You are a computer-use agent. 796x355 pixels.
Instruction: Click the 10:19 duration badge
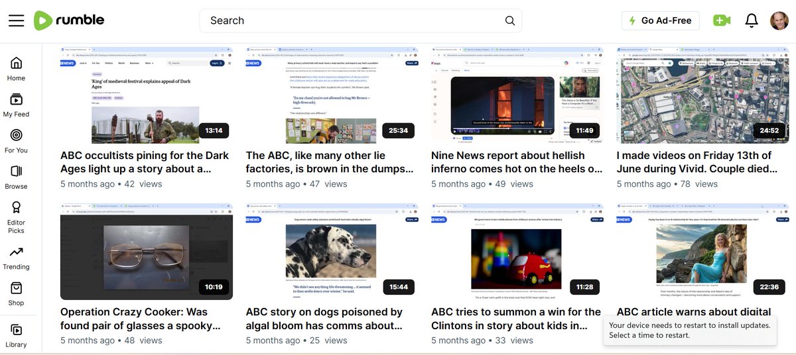coord(214,287)
